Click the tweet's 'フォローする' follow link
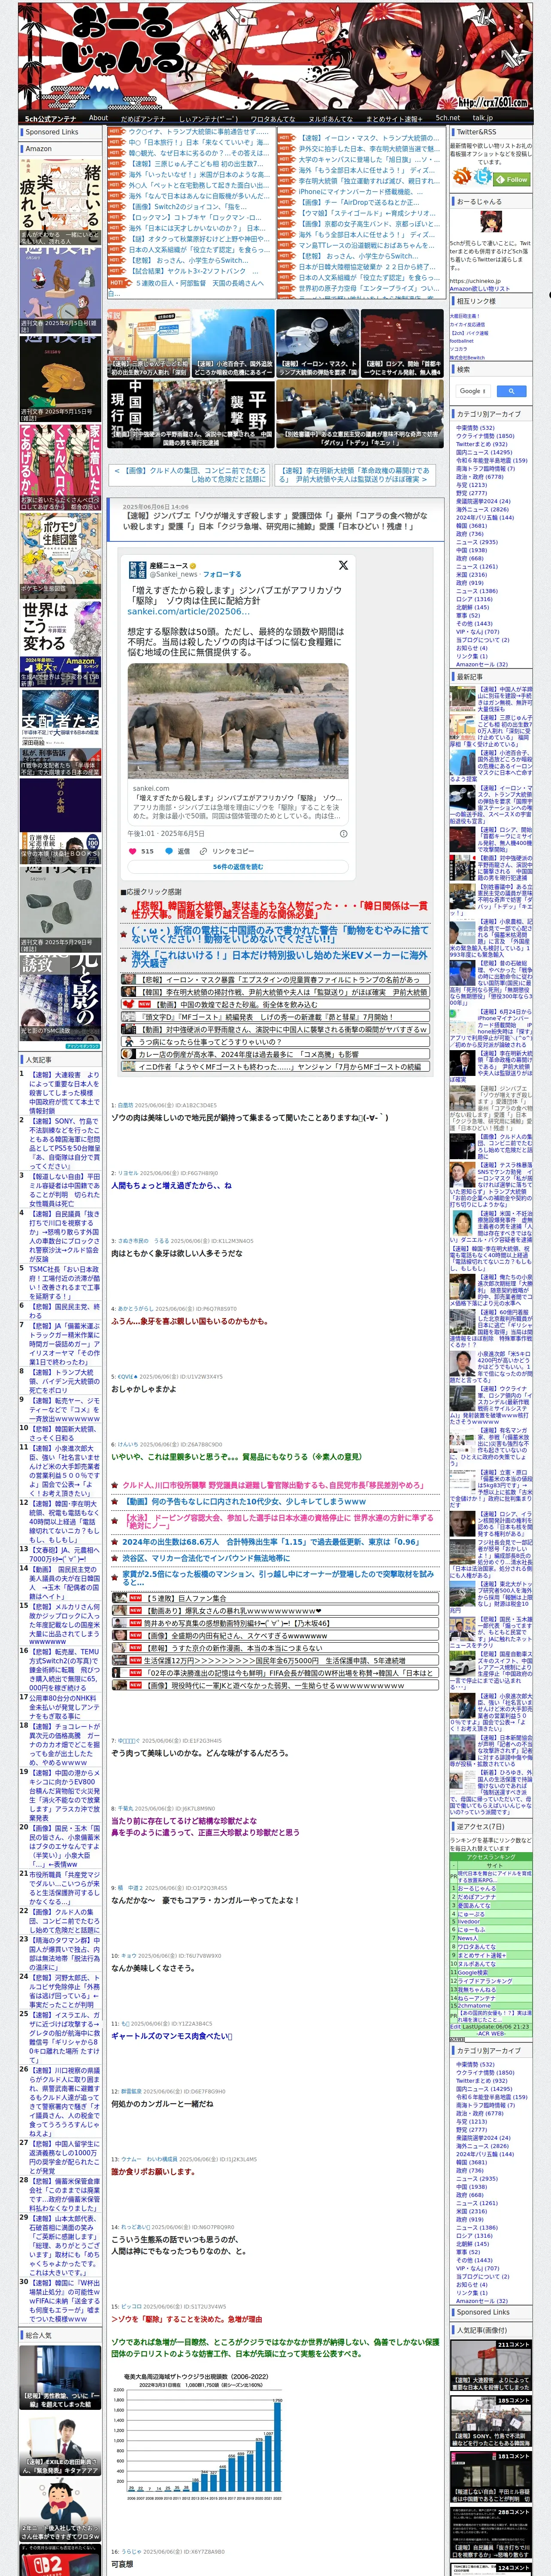 click(x=222, y=574)
